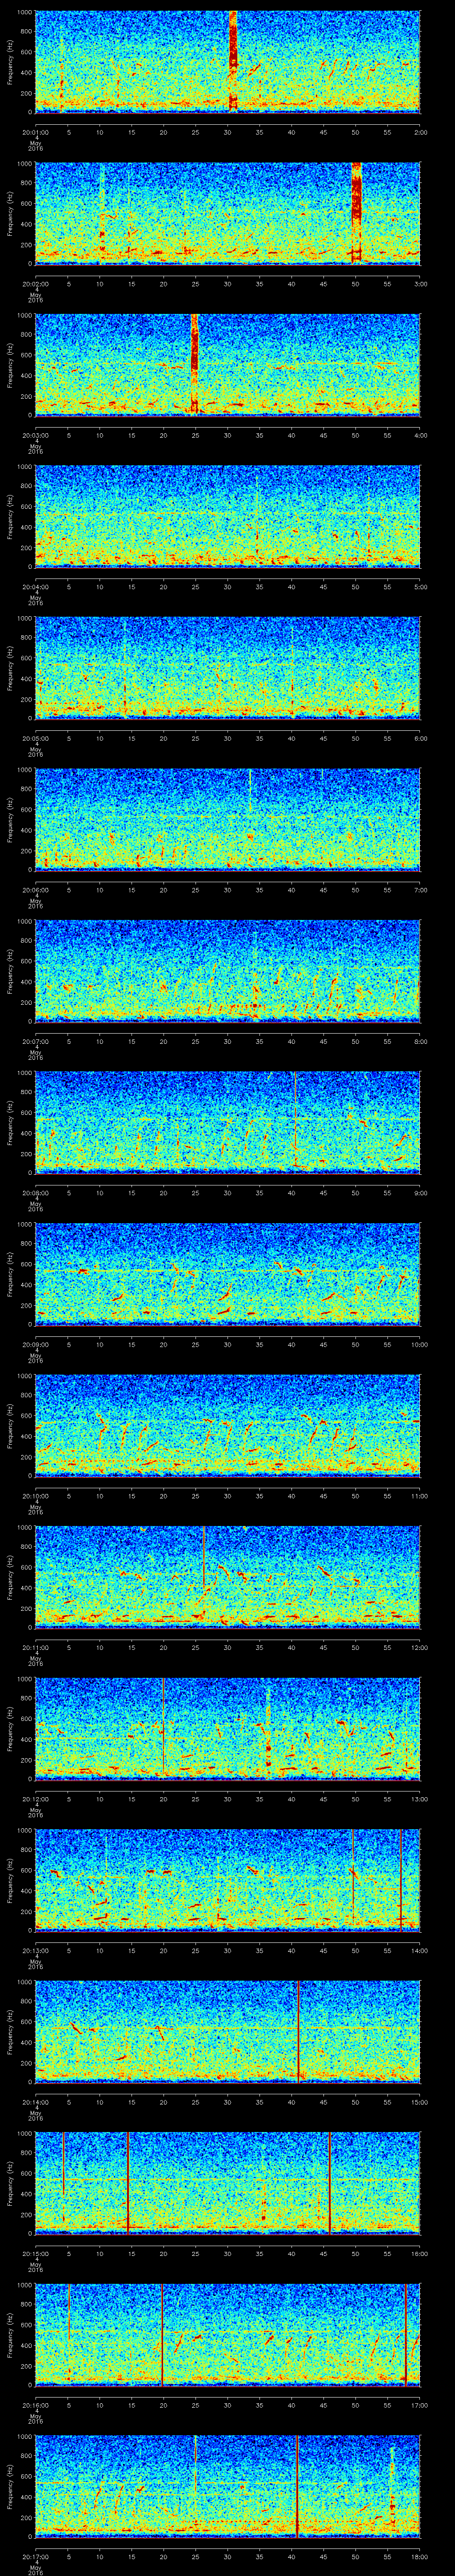455x2576 pixels.
Task: Click the 20:11:00 start time label
Action: point(35,1647)
